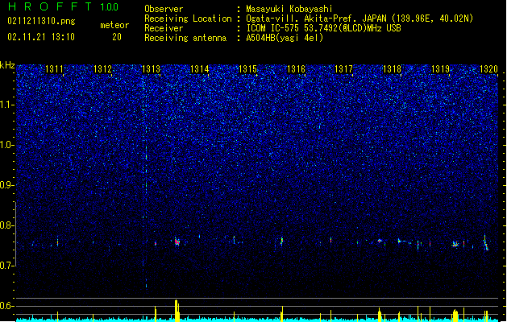Viewport: 507px width, 322px height.
Task: Click the meteor count value 20
Action: [117, 37]
